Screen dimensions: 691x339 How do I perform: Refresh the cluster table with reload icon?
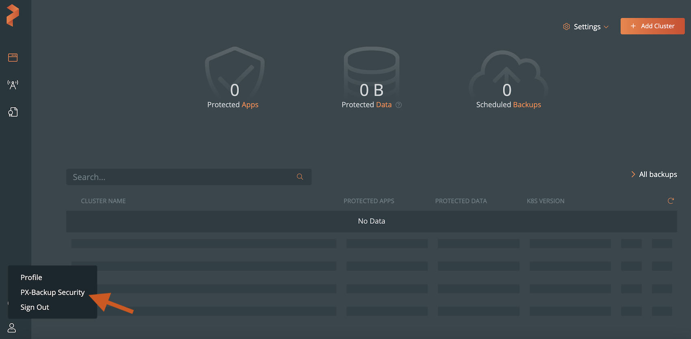coord(670,201)
